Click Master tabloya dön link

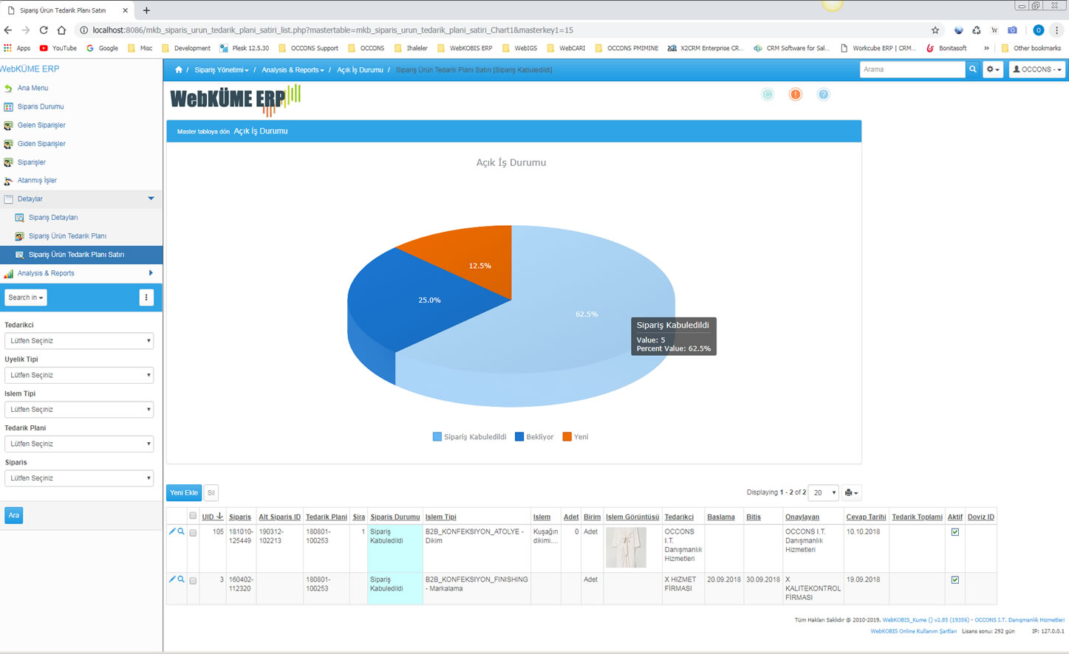point(203,131)
